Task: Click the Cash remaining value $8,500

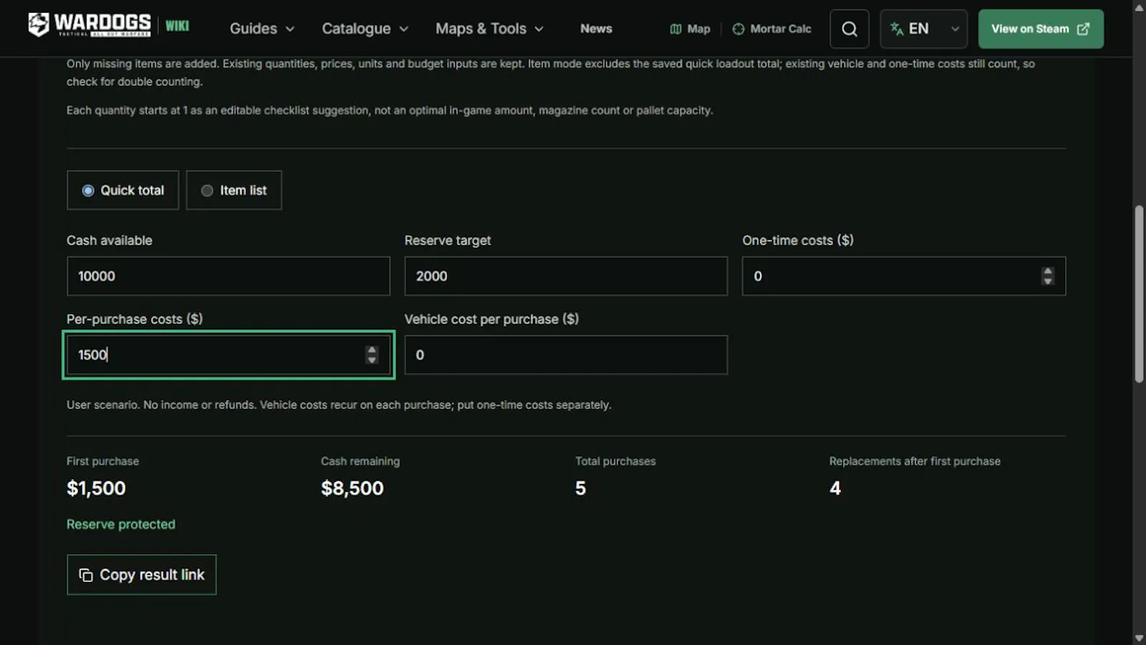Action: coord(352,488)
